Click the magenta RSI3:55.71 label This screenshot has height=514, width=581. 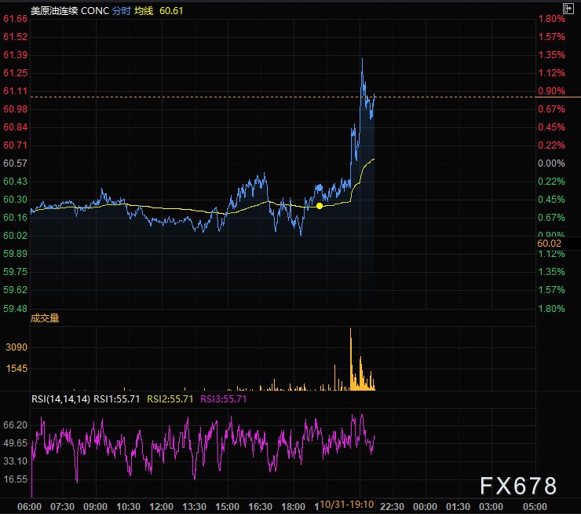click(224, 398)
